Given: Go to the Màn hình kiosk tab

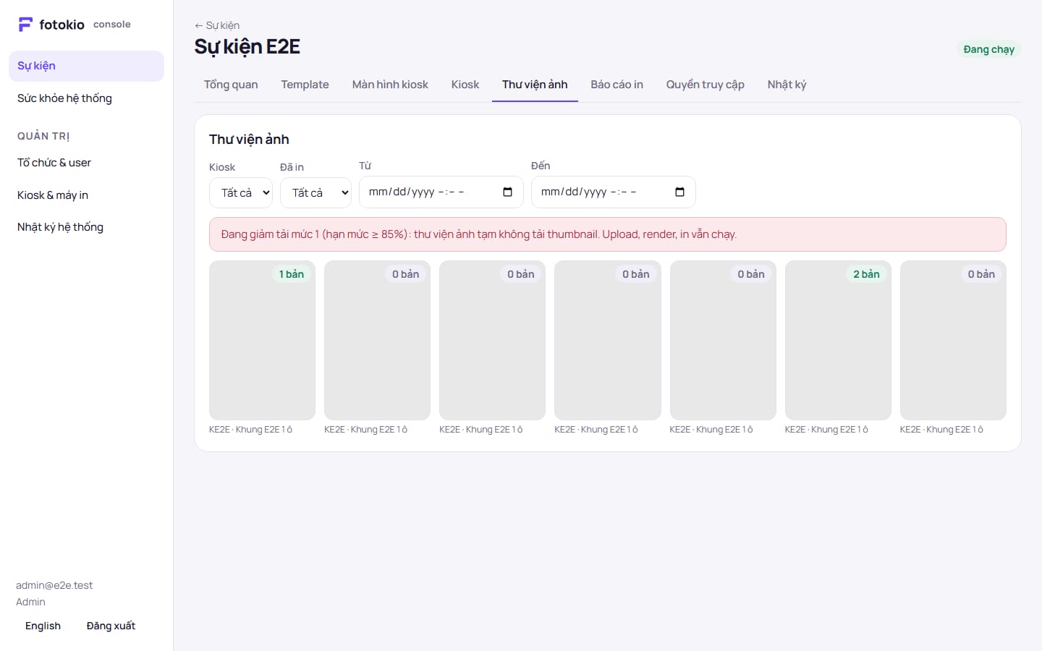Looking at the screenshot, I should 390,85.
